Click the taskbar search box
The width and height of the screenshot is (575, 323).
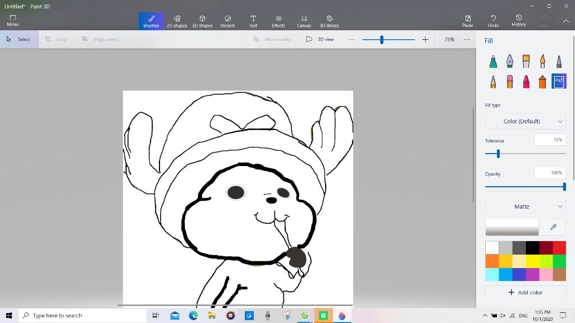[83, 315]
